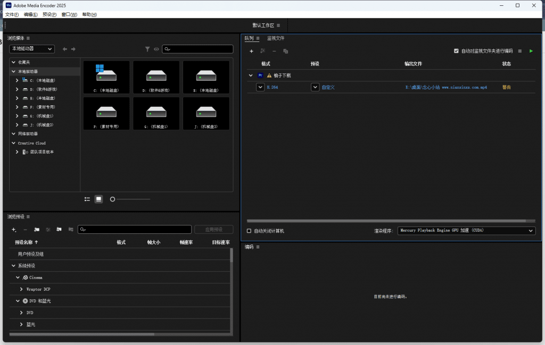This screenshot has width=545, height=345.
Task: Click the green start queue play button
Action: pyautogui.click(x=531, y=51)
